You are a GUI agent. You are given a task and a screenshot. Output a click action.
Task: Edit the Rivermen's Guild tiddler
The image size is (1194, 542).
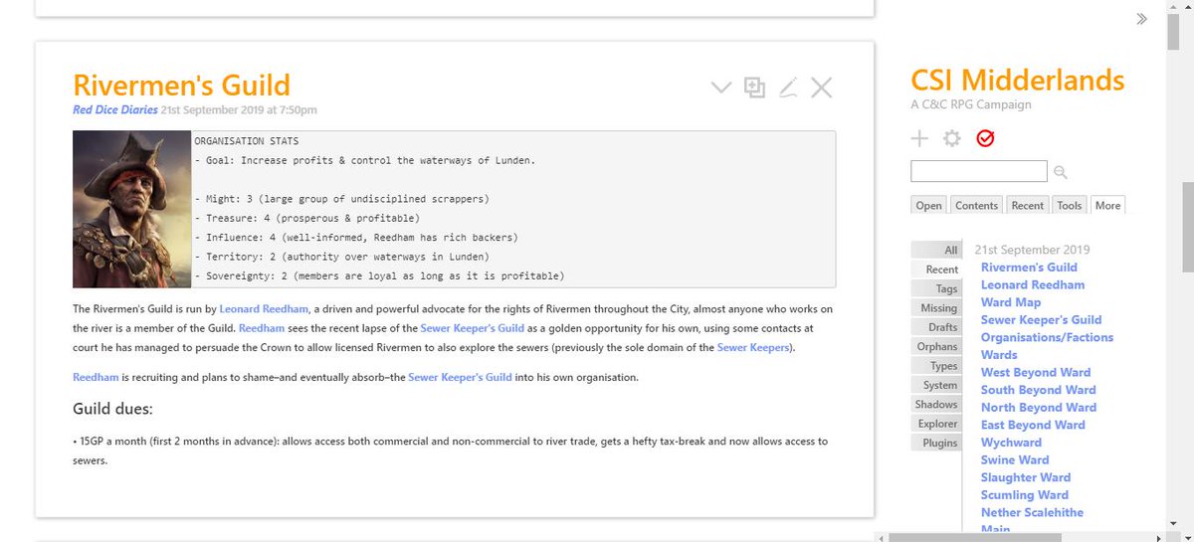(788, 88)
